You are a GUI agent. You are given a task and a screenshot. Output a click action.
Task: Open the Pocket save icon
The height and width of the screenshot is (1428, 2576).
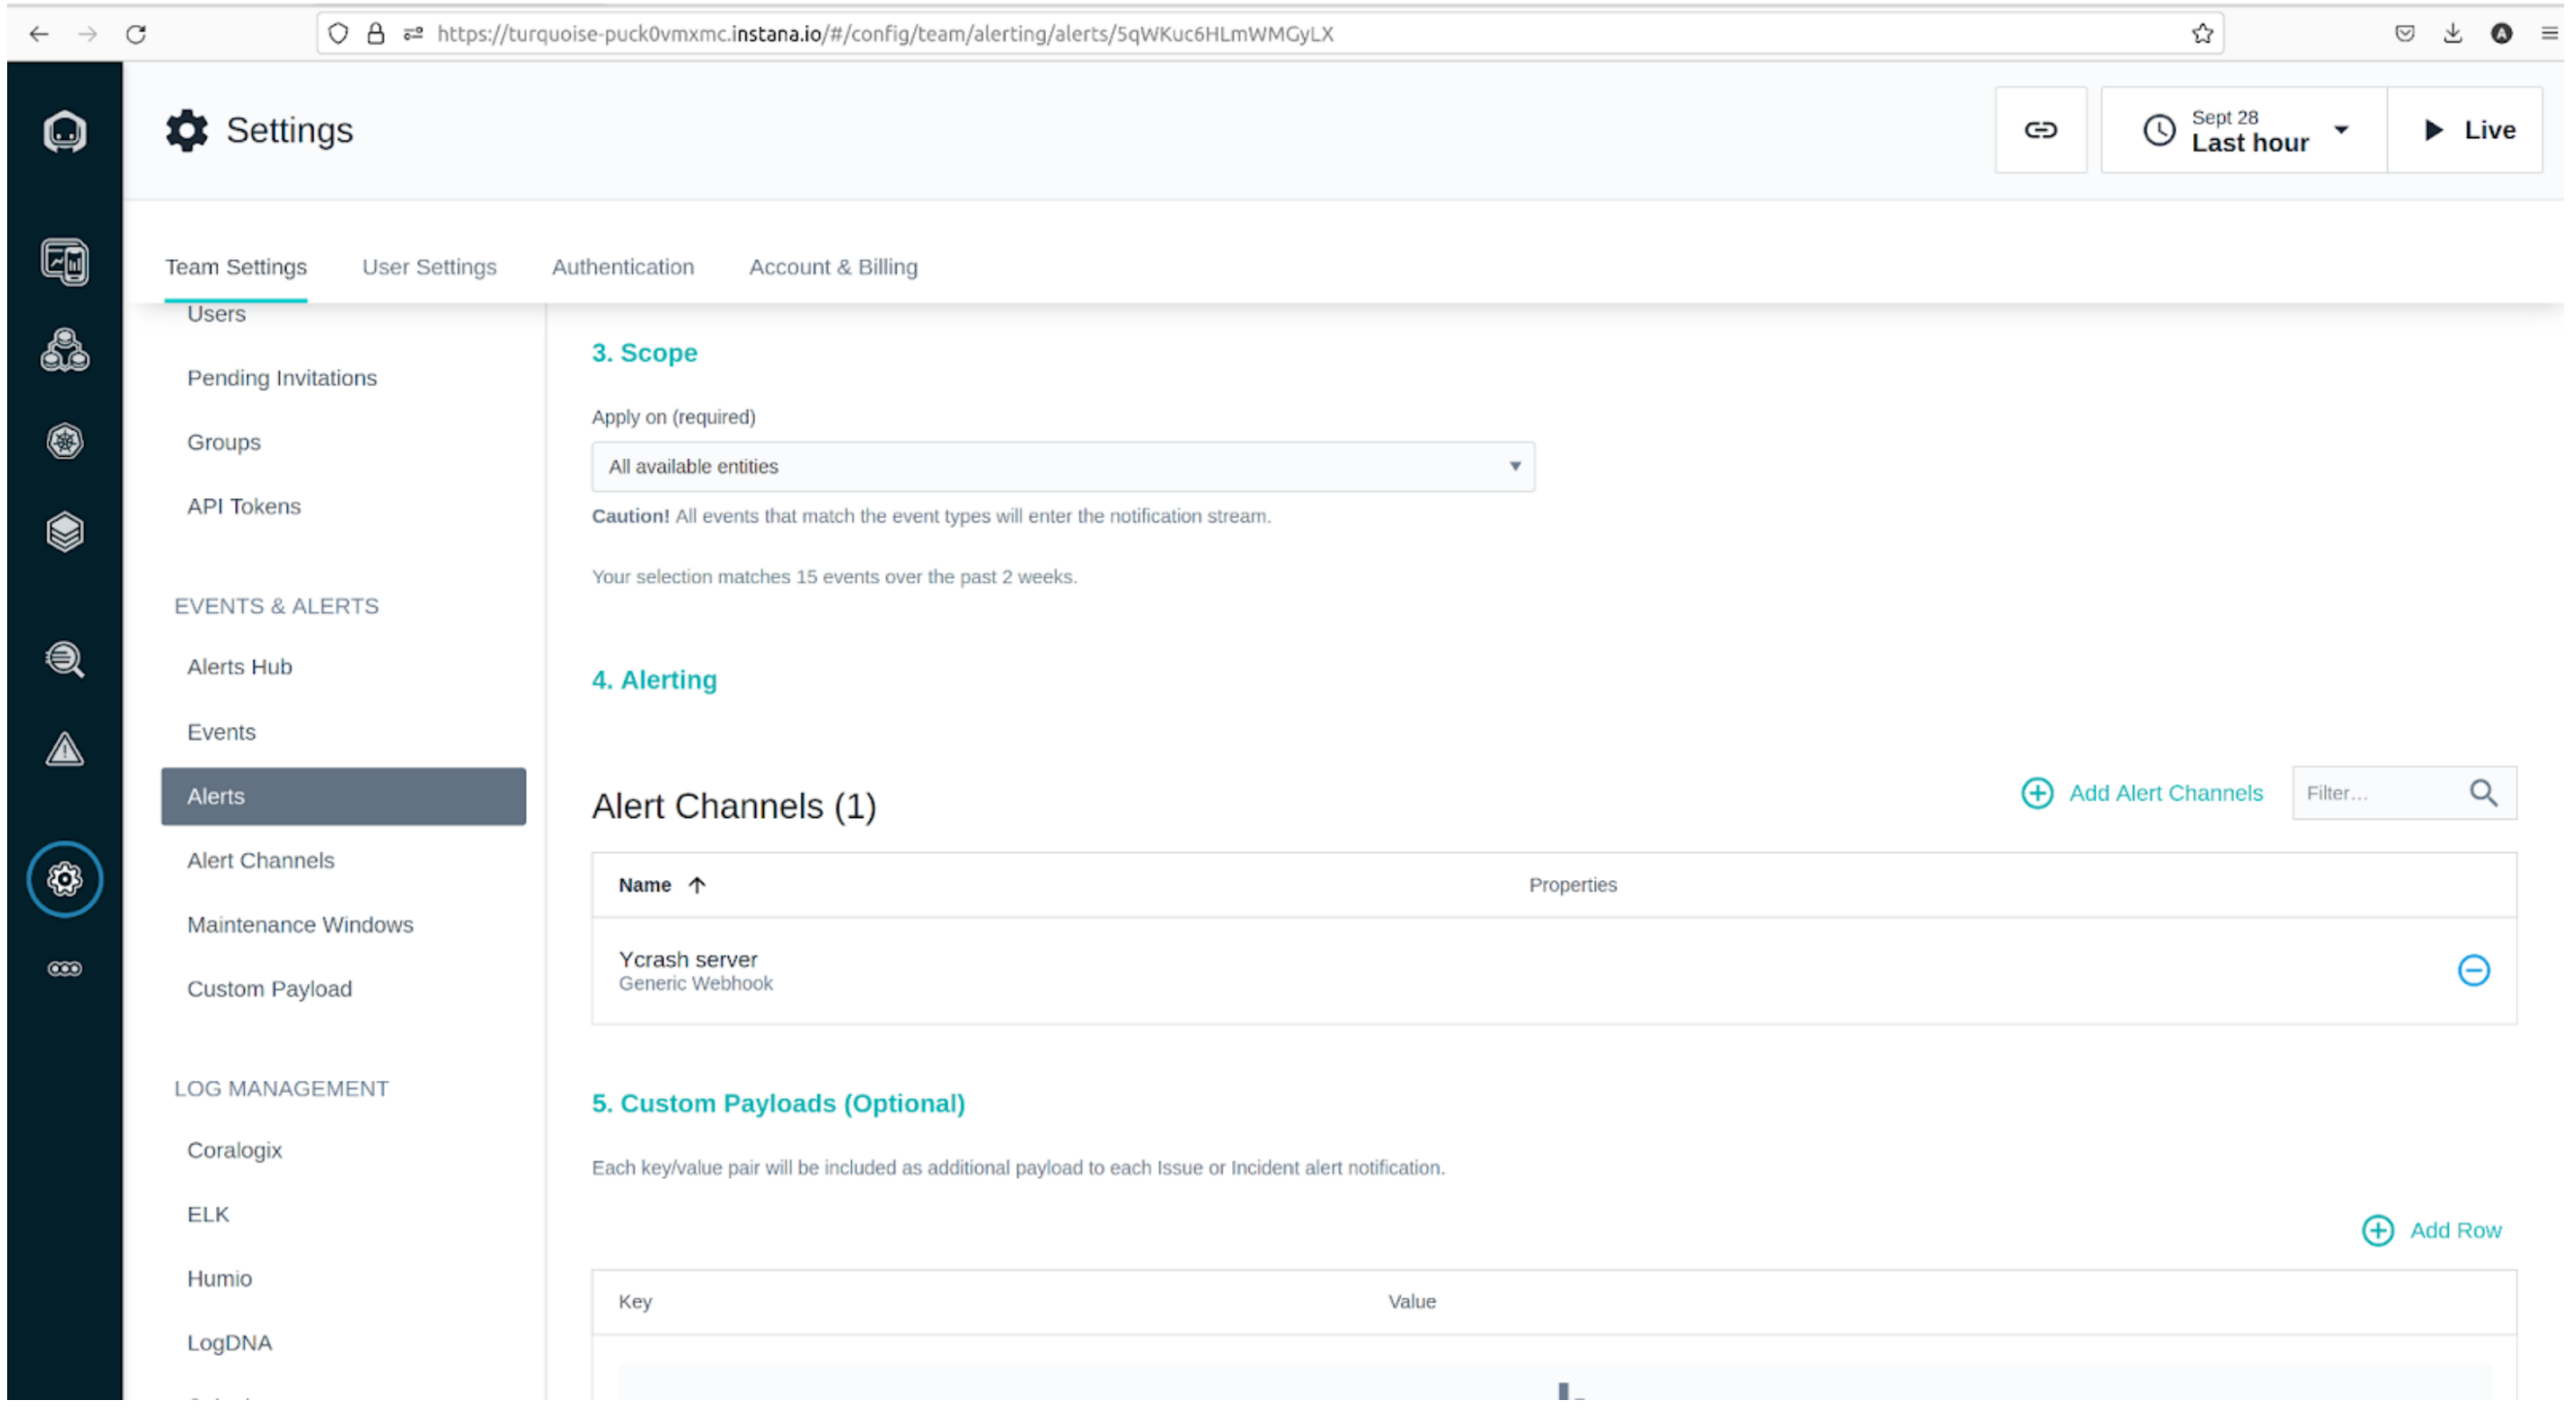tap(2405, 33)
